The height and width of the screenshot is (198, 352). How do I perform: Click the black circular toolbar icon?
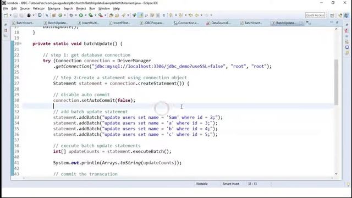click(29, 15)
